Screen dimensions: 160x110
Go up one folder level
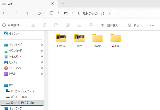pyautogui.click(x=27, y=13)
